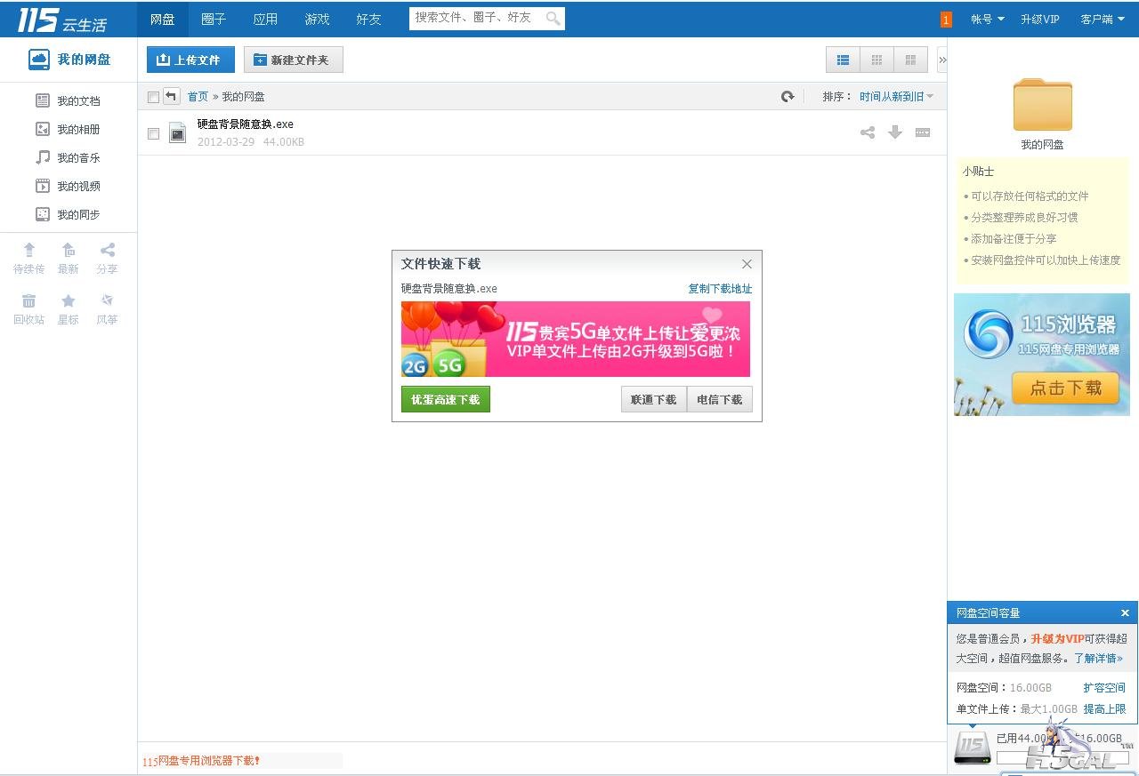Switch to list view

(x=843, y=60)
